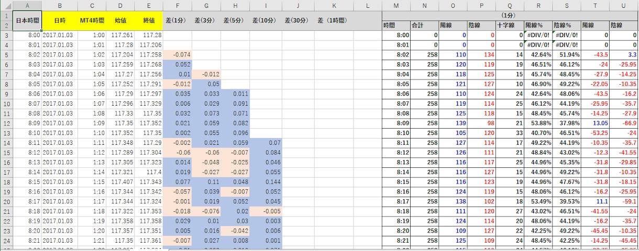The width and height of the screenshot is (639, 251).
Task: Click the cell showing 39.53%
Action: (x=567, y=202)
